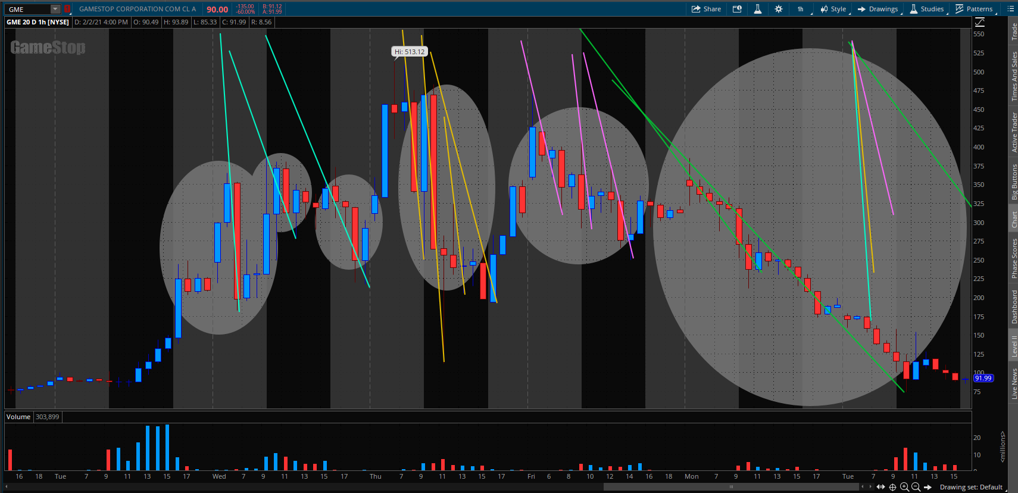Click the candlestick Style icon
This screenshot has width=1018, height=493.
pos(824,9)
